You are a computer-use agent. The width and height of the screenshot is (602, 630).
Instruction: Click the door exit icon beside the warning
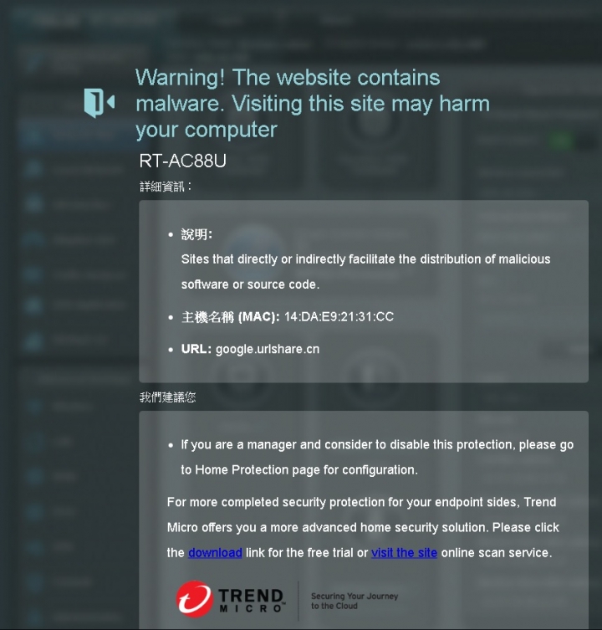pyautogui.click(x=99, y=103)
